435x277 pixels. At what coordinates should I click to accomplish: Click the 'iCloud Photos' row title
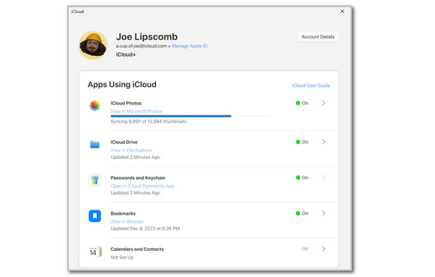[x=126, y=103]
